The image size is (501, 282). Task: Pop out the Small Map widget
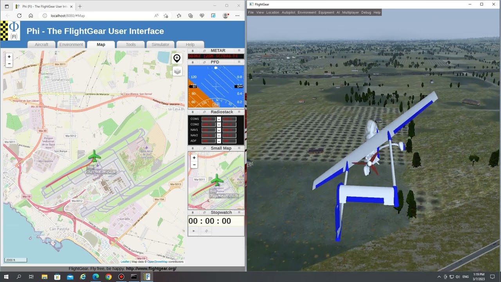(204, 148)
